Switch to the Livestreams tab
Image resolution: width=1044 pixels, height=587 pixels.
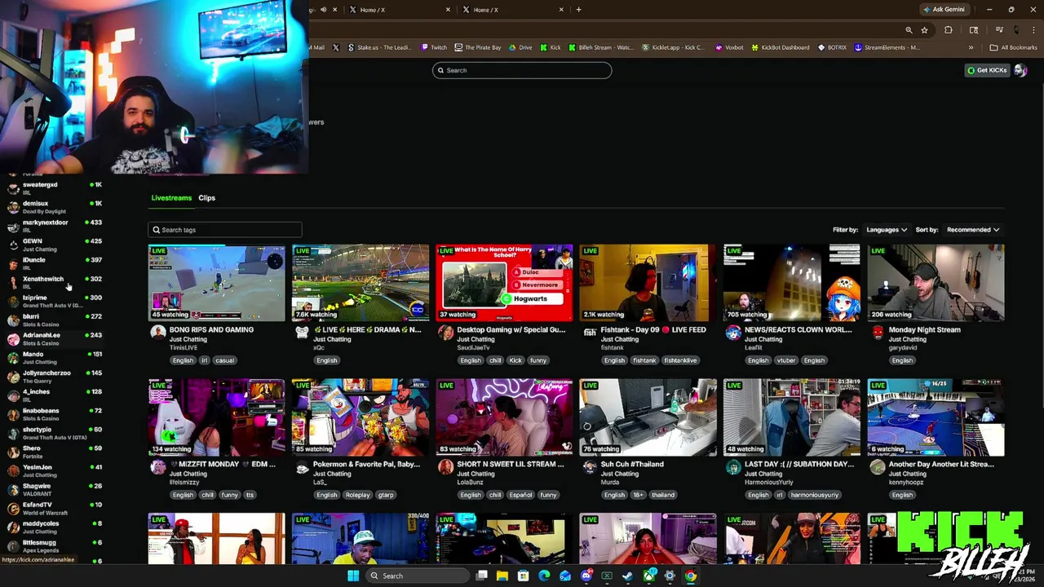tap(171, 198)
